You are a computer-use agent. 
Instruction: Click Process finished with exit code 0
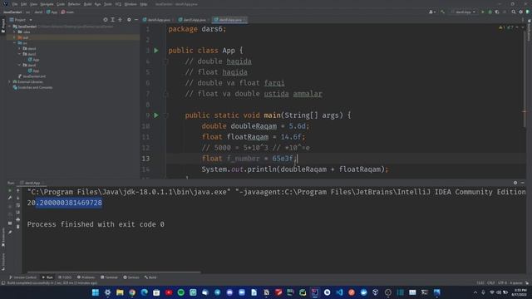[96, 224]
